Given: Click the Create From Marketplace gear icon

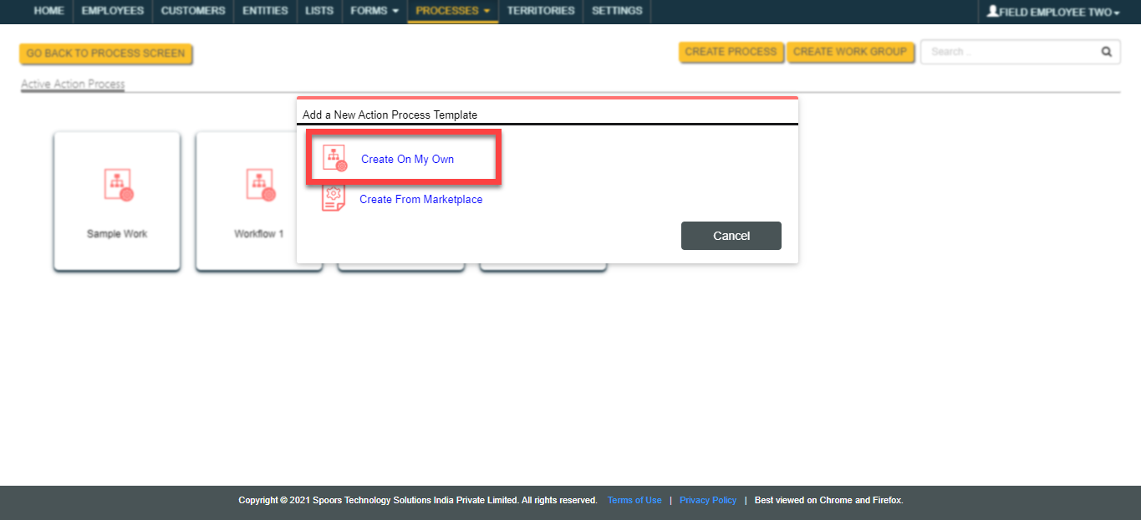Looking at the screenshot, I should [x=334, y=198].
